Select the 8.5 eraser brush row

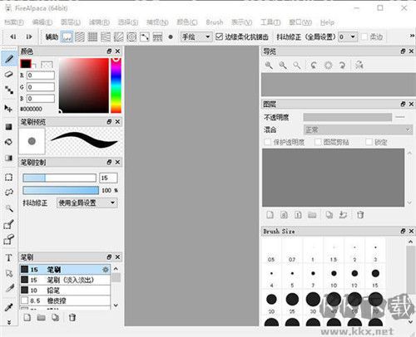point(65,300)
